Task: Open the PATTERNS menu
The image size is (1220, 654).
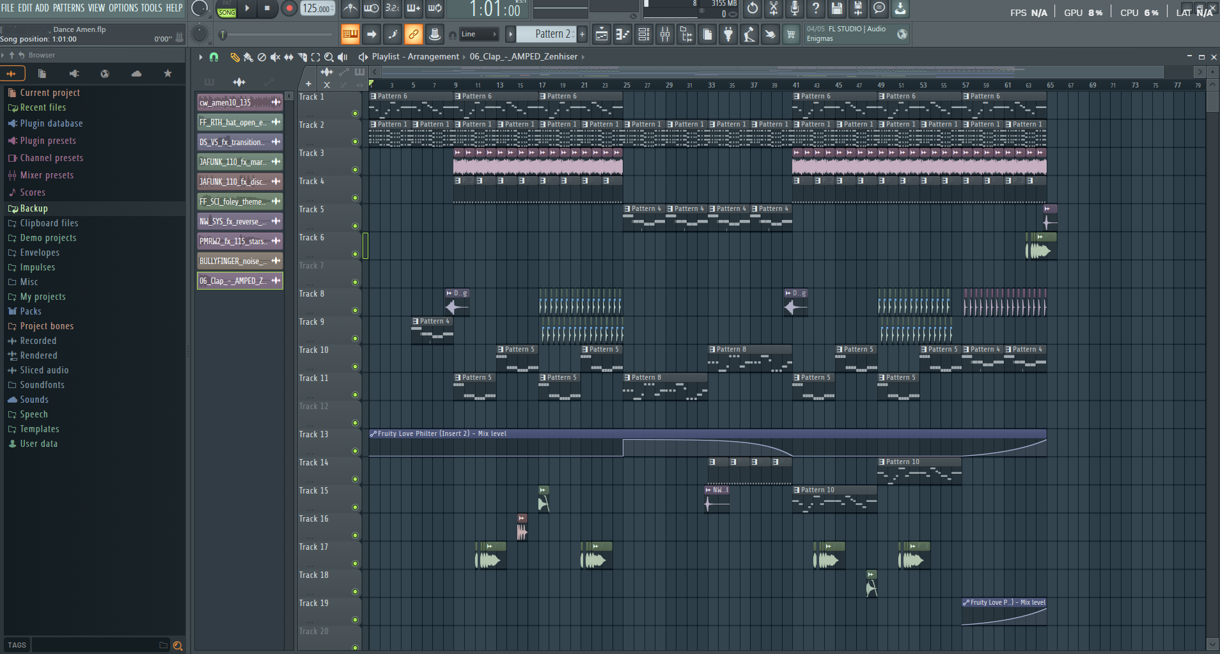Action: 69,8
